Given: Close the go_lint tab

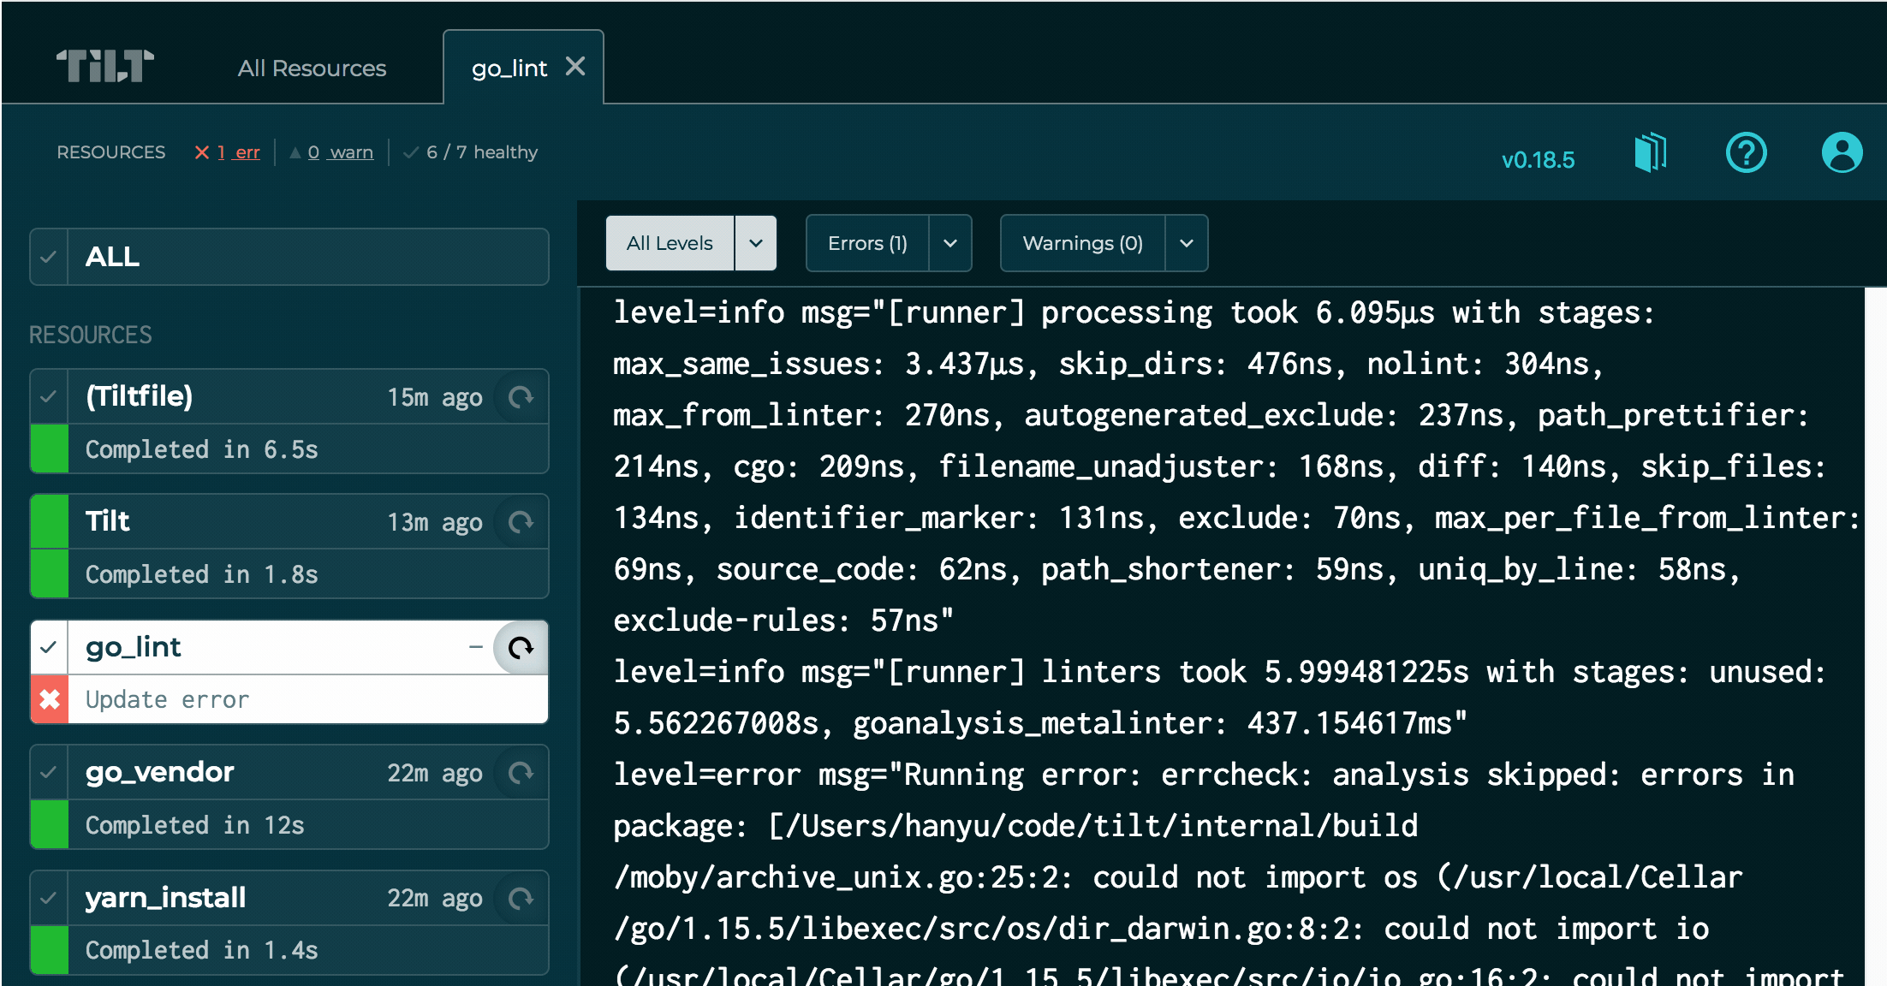Looking at the screenshot, I should click(575, 66).
